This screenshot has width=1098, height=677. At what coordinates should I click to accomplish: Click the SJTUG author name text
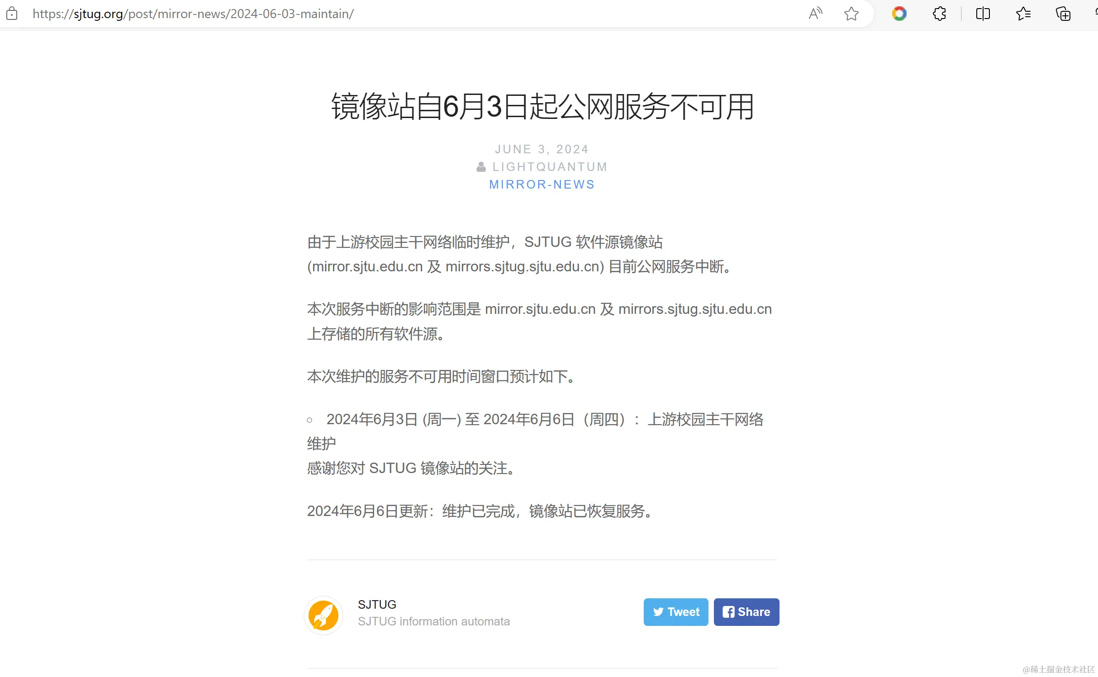click(x=377, y=604)
